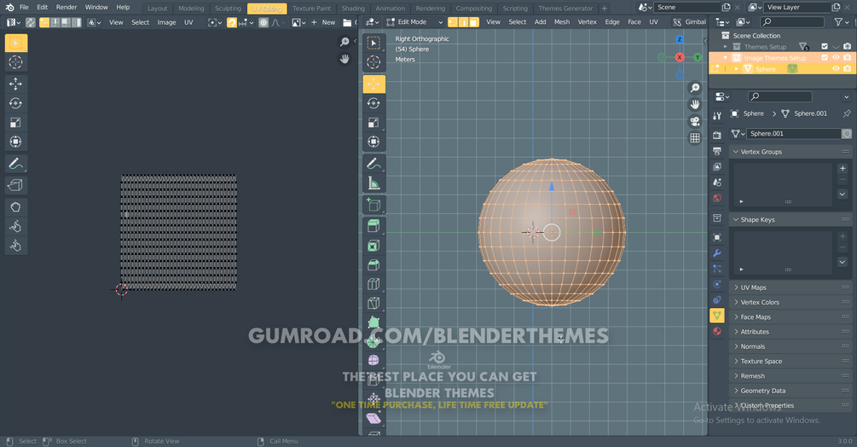
Task: Switch to the Themes Generator workspace tab
Action: point(565,9)
